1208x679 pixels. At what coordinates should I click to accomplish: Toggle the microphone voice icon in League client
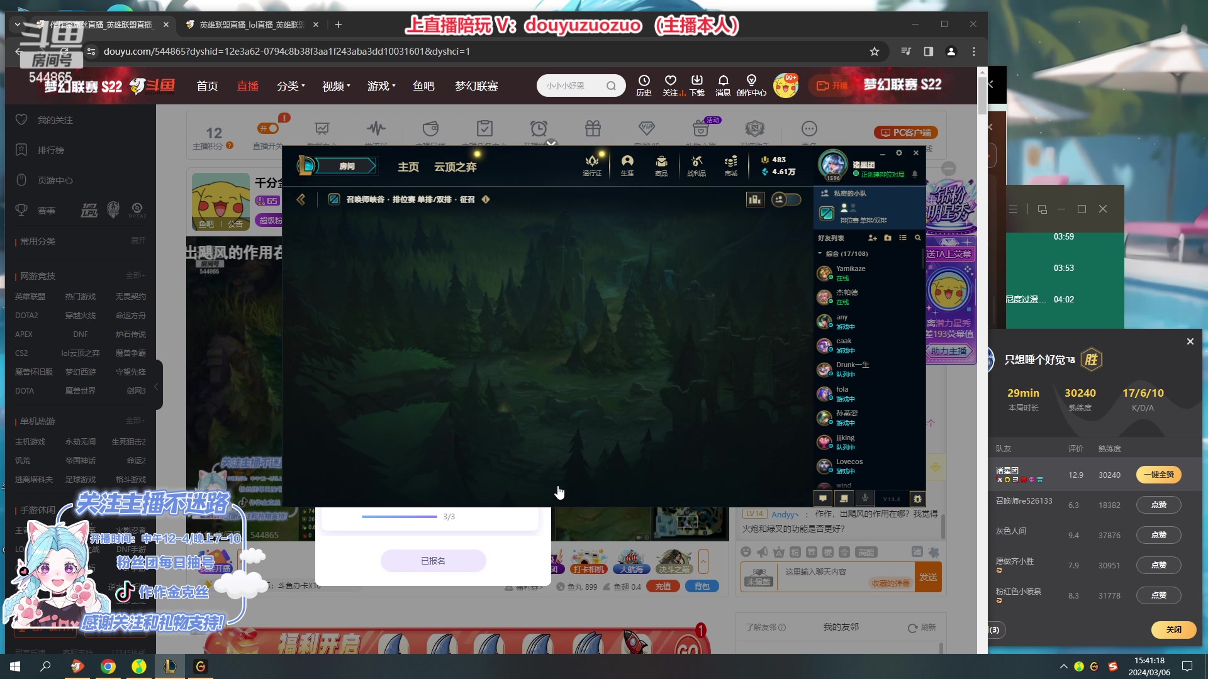865,499
